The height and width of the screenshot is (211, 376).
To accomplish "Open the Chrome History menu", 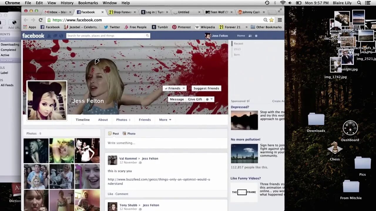I will [x=67, y=3].
